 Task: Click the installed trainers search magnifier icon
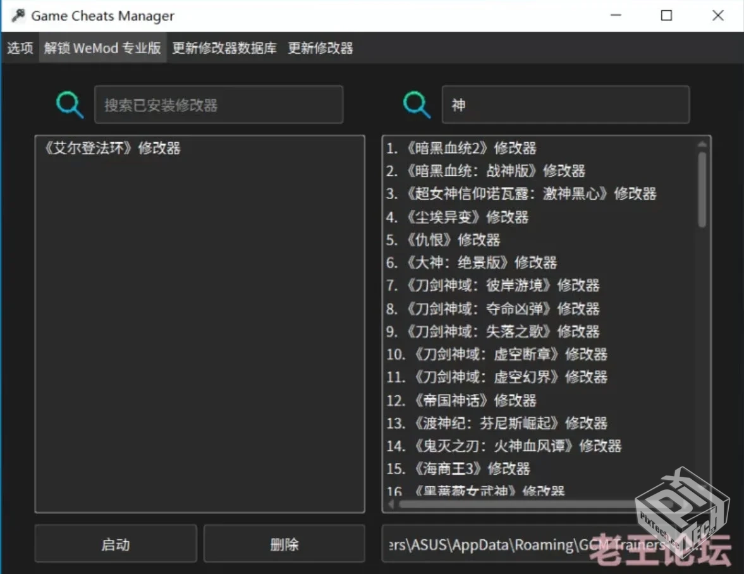70,104
